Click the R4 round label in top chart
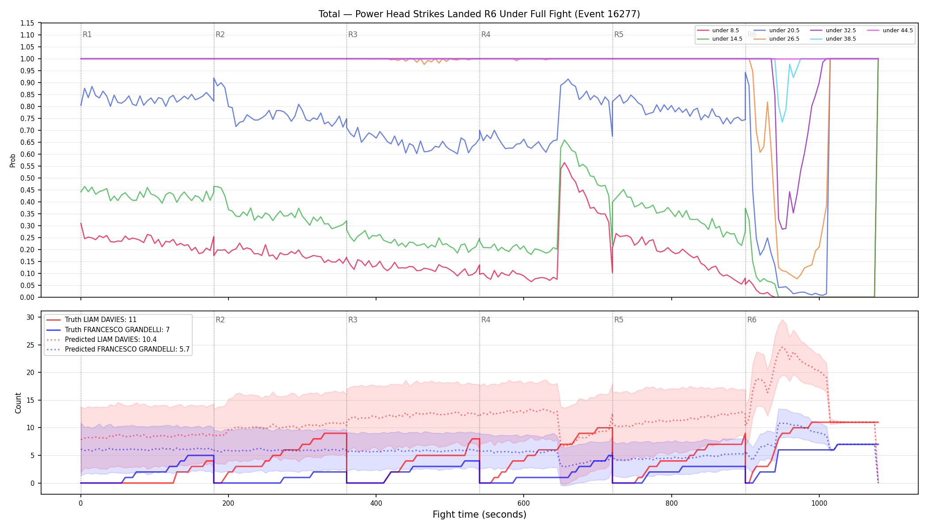This screenshot has height=530, width=928. tap(486, 34)
